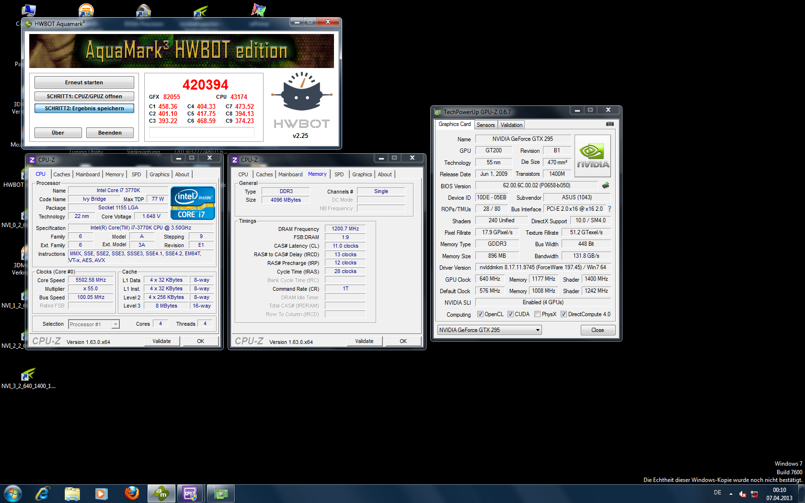Launch Firefox from the taskbar
805x503 pixels.
(x=131, y=493)
